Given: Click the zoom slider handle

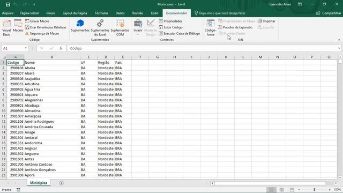Looking at the screenshot, I should point(315,189).
